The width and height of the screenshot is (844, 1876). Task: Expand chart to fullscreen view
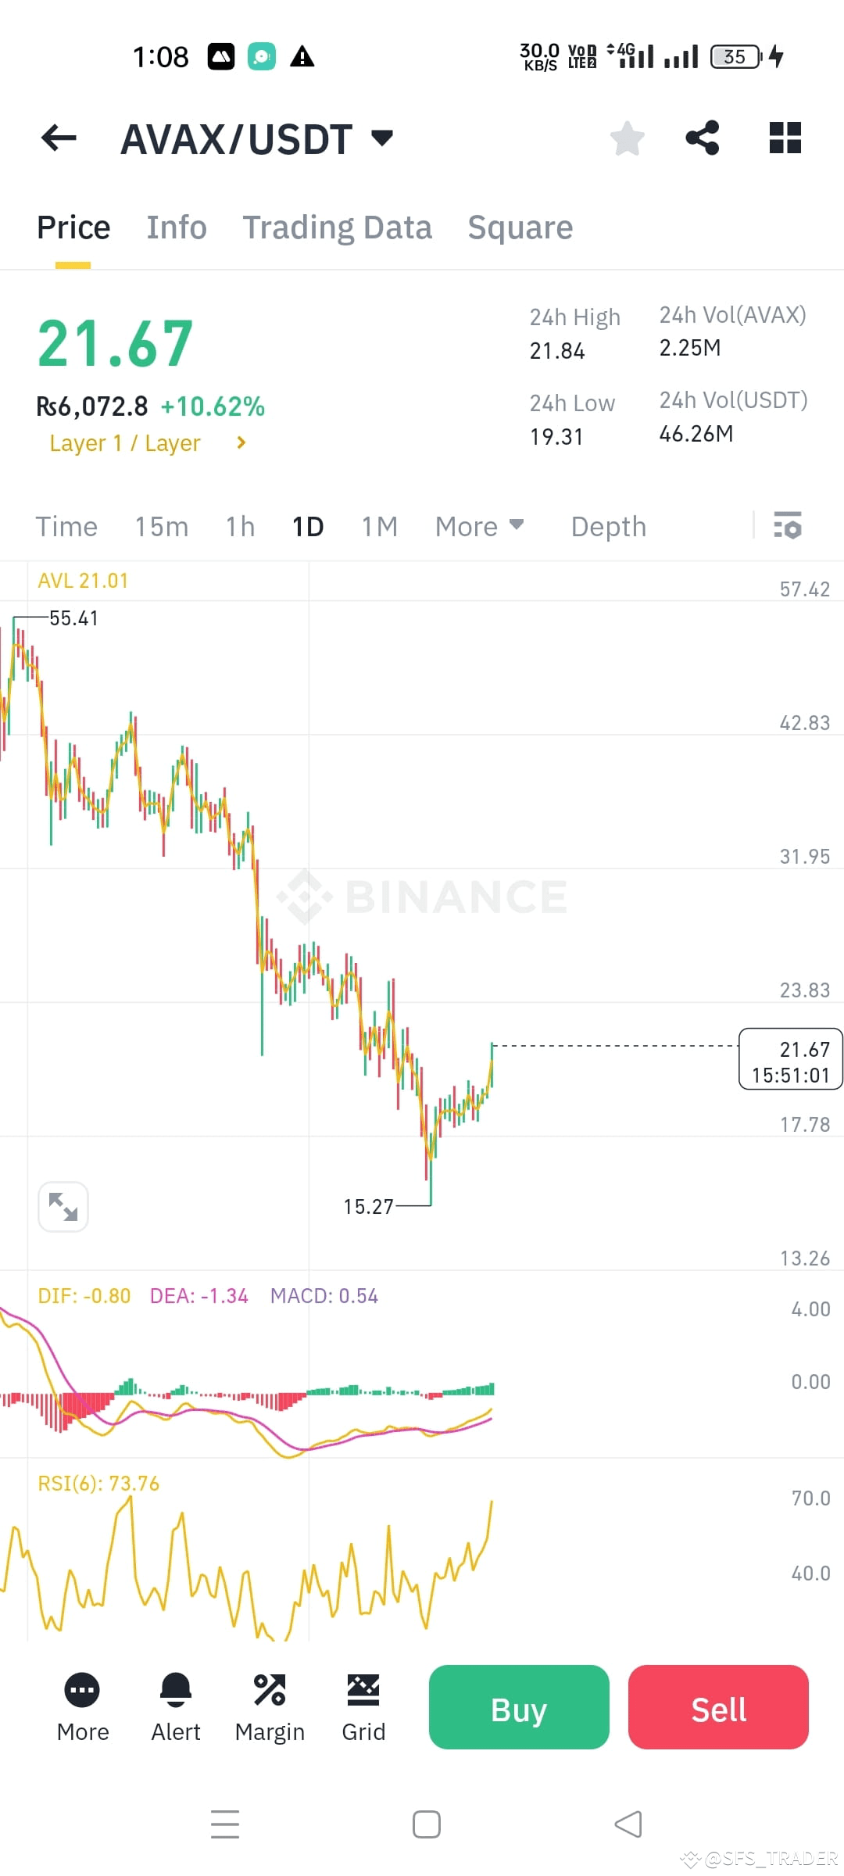(x=63, y=1206)
